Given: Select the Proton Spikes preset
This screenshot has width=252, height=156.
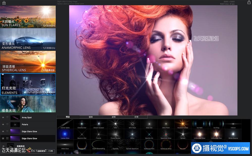Looking at the screenshot, I should coord(115,134).
